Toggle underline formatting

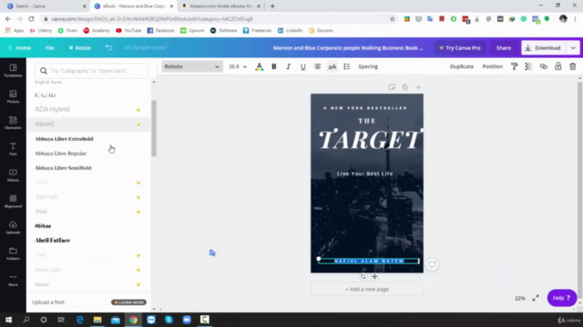303,66
